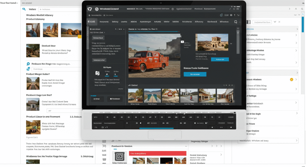Image resolution: width=306 pixels, height=167 pixels.
Task: Click the blue button below Stacce Frole heading
Action: (x=195, y=74)
